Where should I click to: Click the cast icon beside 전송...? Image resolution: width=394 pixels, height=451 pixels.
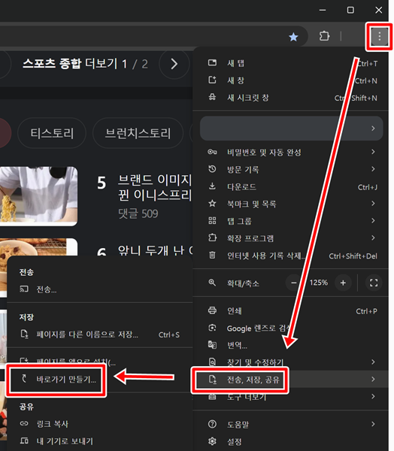coord(24,289)
